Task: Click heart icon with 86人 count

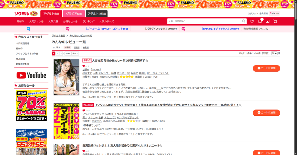Action: pyautogui.click(x=84, y=151)
